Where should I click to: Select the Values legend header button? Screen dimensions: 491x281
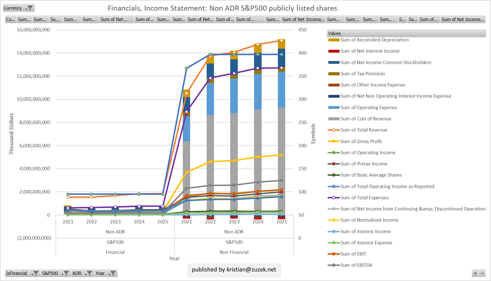coord(406,33)
